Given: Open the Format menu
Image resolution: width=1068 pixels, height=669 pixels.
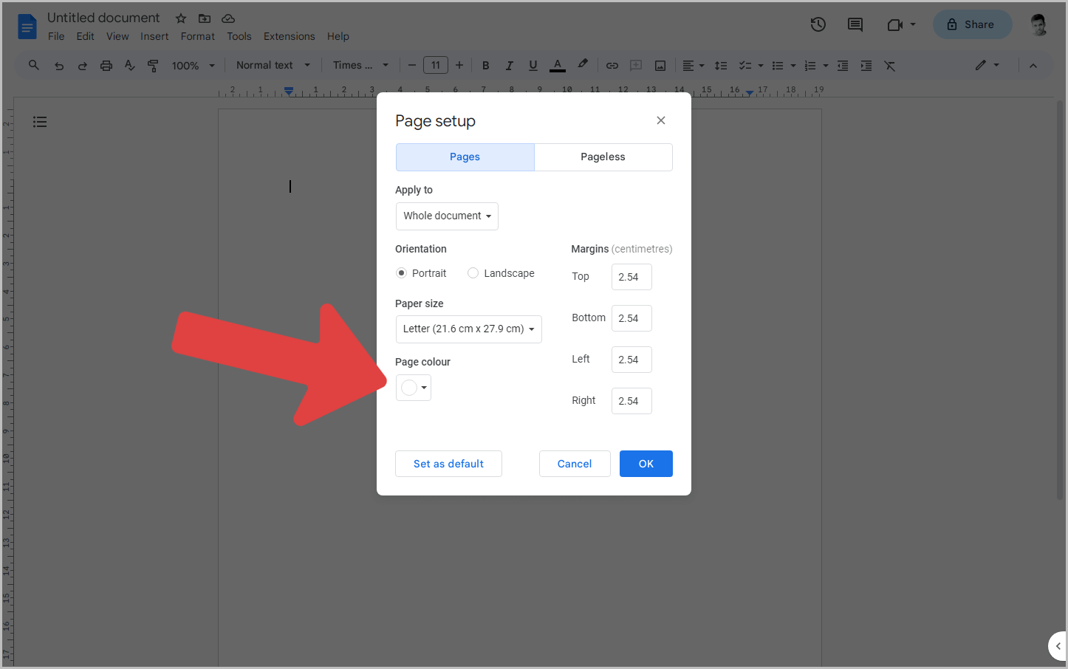Looking at the screenshot, I should pos(197,35).
